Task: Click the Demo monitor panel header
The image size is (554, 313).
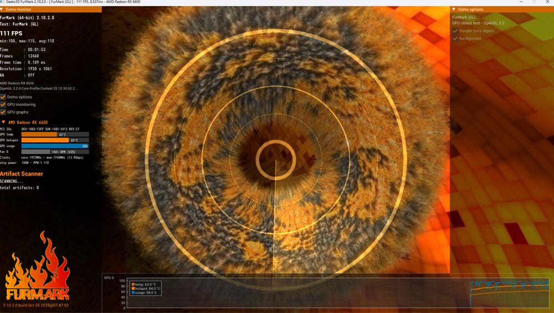Action: coord(51,9)
